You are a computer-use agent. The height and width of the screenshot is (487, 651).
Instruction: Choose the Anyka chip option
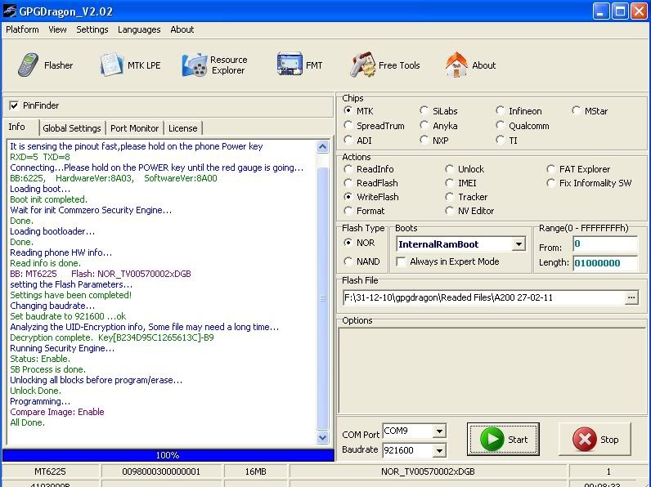pyautogui.click(x=424, y=125)
